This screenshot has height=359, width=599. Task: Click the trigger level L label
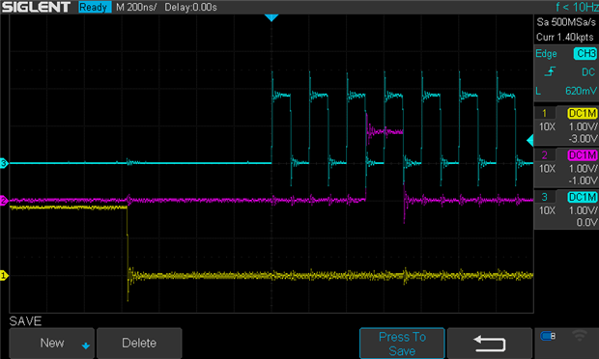pos(538,91)
